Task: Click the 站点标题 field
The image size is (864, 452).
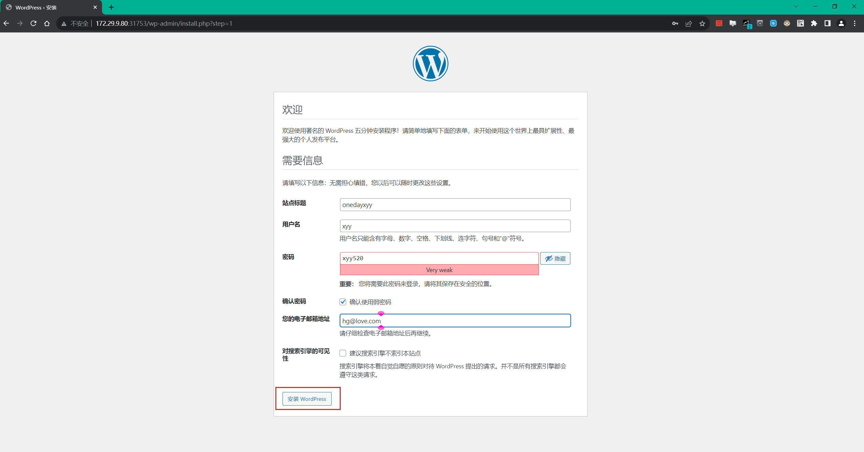Action: click(x=455, y=205)
